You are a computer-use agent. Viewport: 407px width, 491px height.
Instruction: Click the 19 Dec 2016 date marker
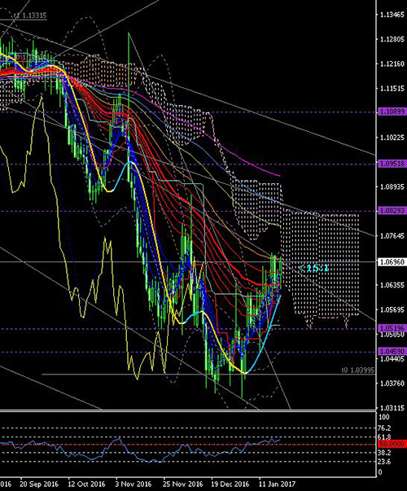point(230,484)
